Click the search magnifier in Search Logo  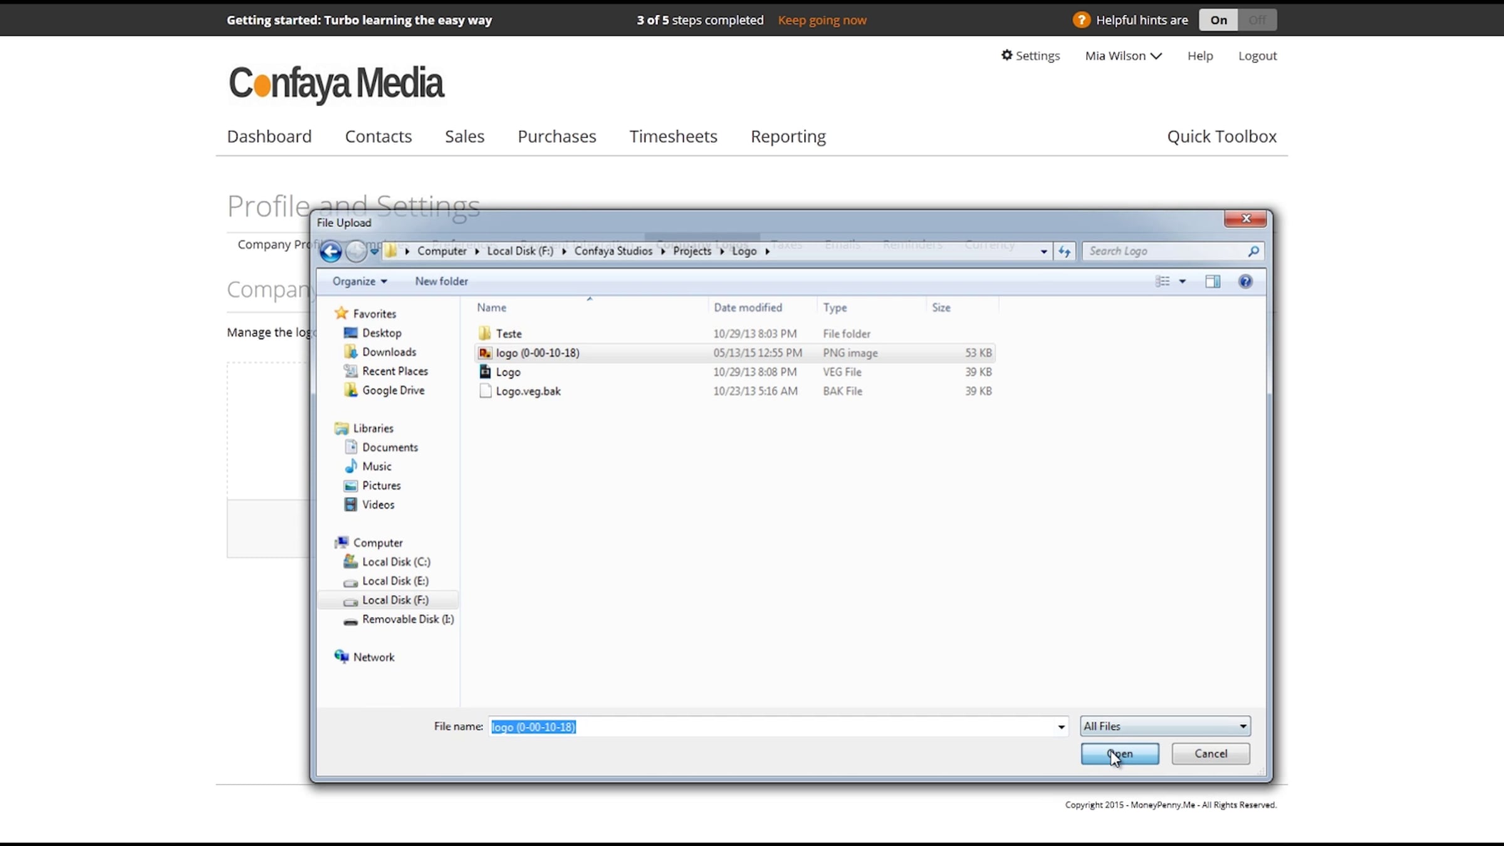point(1253,251)
